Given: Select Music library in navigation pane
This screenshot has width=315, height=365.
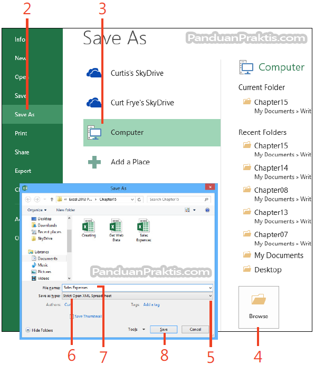Looking at the screenshot, I should point(40,265).
